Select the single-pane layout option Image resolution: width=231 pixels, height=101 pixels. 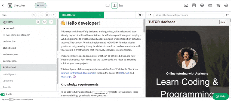107,5
